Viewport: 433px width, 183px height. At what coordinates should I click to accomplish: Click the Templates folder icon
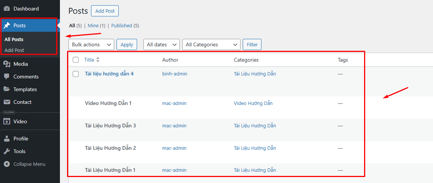tap(7, 89)
